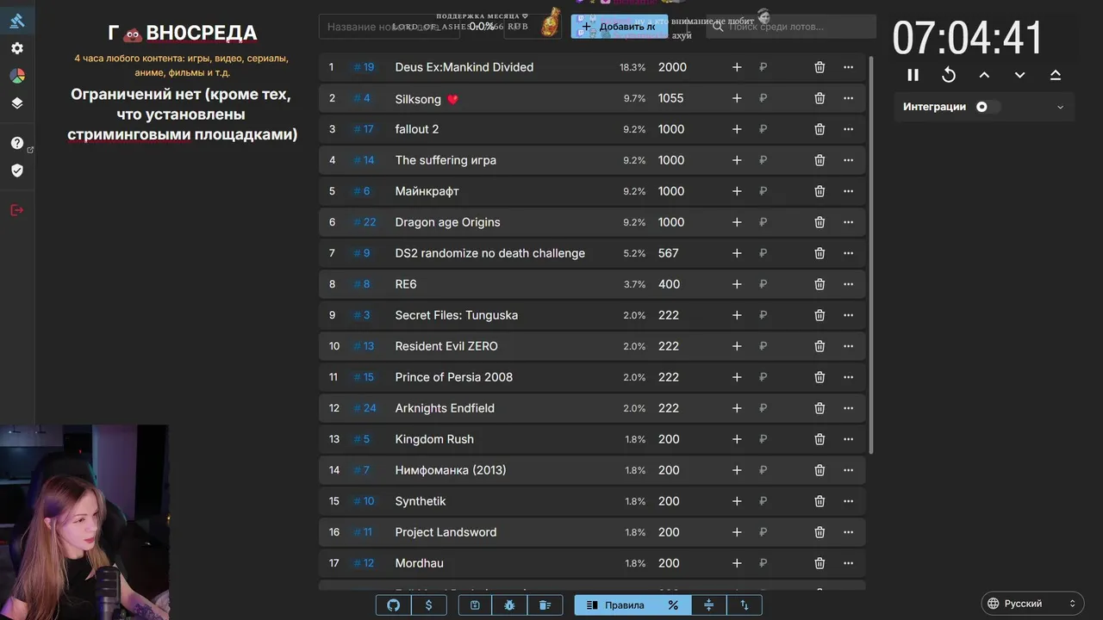Image resolution: width=1103 pixels, height=620 pixels.
Task: Click the up arrow with a bar under it
Action: click(1056, 75)
